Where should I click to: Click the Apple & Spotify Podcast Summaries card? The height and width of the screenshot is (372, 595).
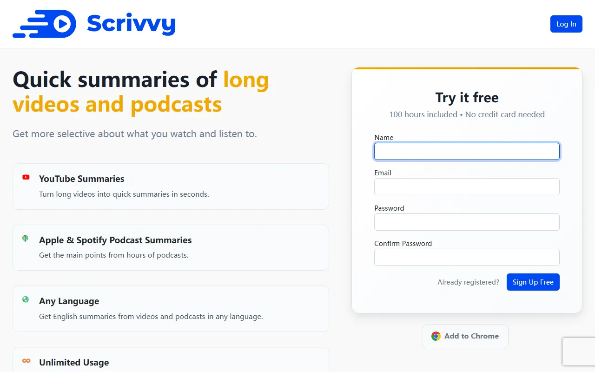click(171, 247)
